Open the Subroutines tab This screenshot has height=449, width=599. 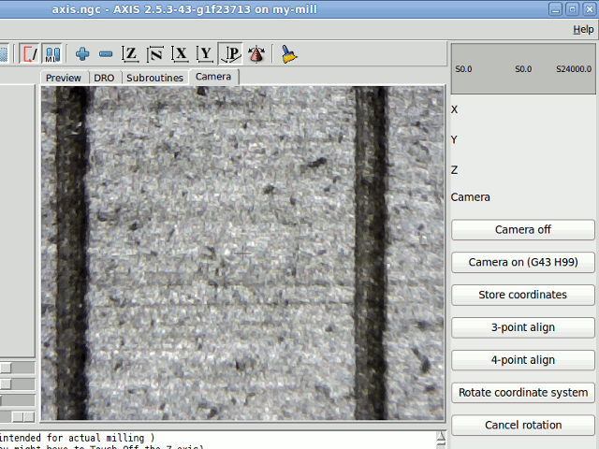pos(154,78)
